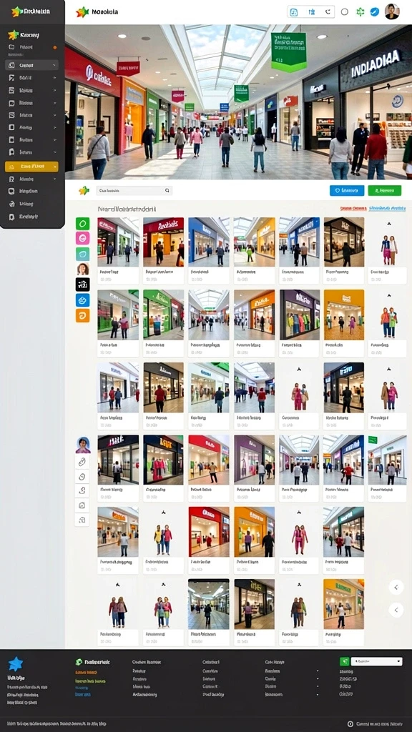Click the star logo atop the dark sidebar
The image size is (412, 732).
pyautogui.click(x=17, y=11)
